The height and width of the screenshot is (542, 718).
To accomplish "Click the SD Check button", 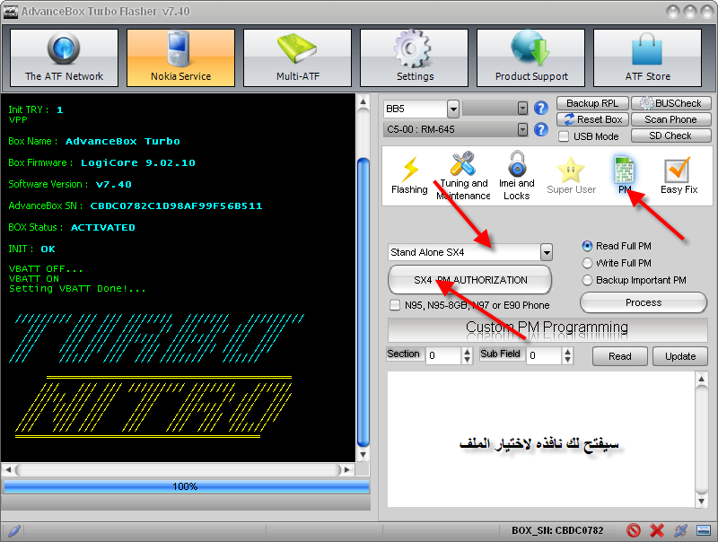I will click(670, 135).
